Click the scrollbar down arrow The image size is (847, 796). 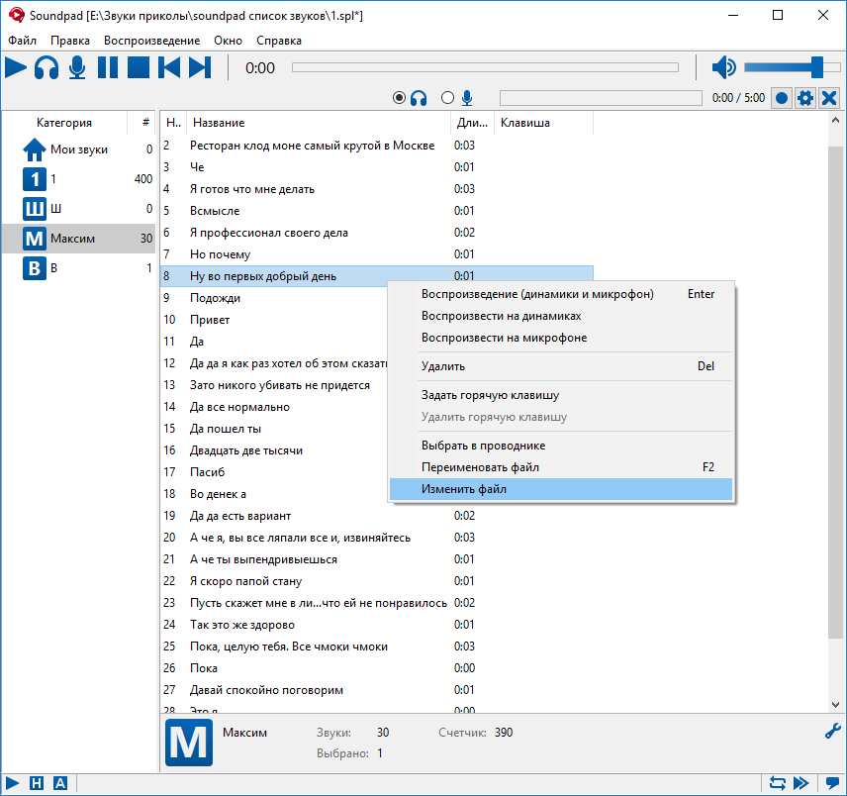pyautogui.click(x=836, y=705)
